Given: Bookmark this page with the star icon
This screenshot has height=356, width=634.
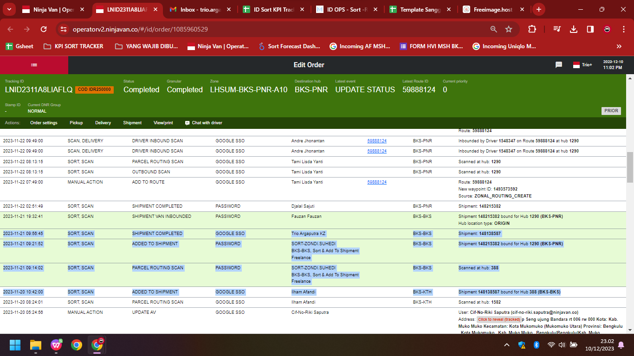Looking at the screenshot, I should pyautogui.click(x=509, y=29).
